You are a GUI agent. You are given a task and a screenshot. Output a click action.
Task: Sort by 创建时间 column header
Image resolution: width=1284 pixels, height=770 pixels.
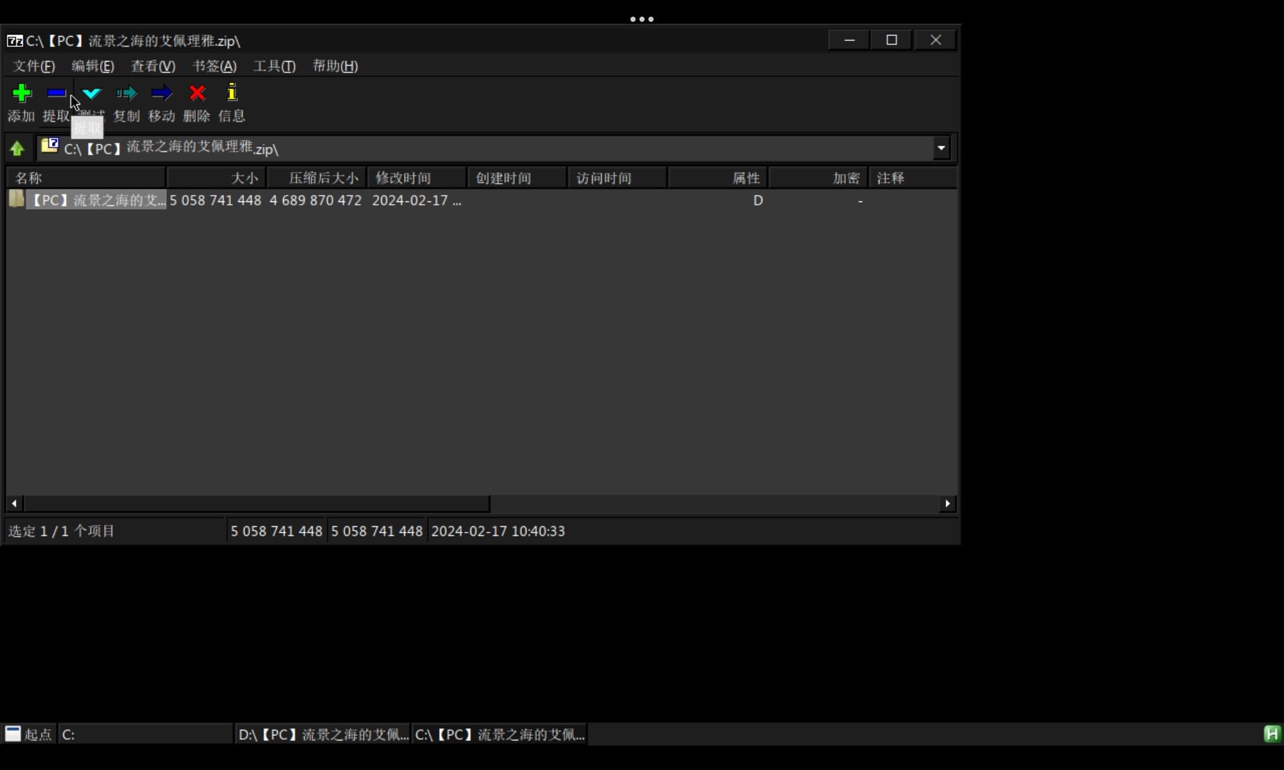(517, 178)
